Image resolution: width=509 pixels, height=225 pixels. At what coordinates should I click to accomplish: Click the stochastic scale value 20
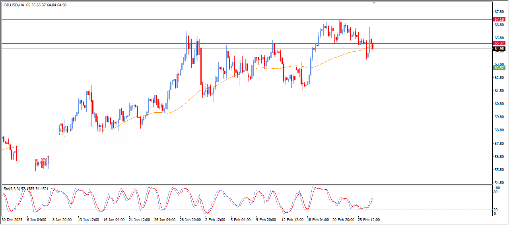coord(495,210)
